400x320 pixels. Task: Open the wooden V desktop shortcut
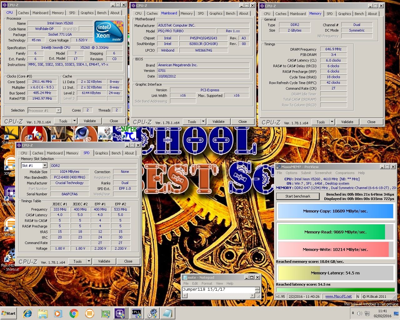[58, 133]
